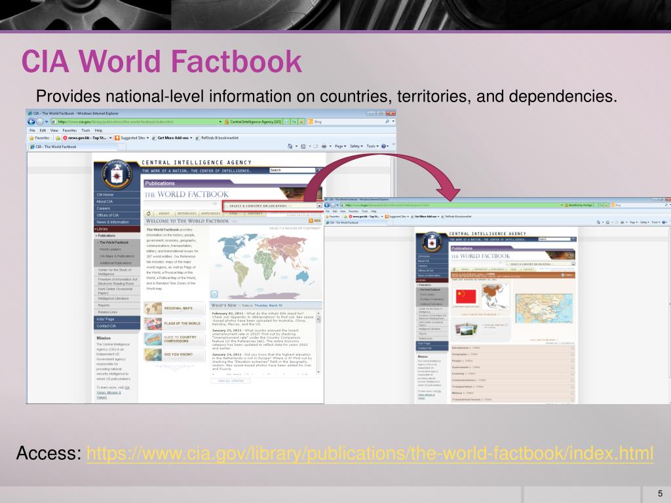This screenshot has width=671, height=503.
Task: Open the Edit menu in left browser
Action: (x=43, y=130)
